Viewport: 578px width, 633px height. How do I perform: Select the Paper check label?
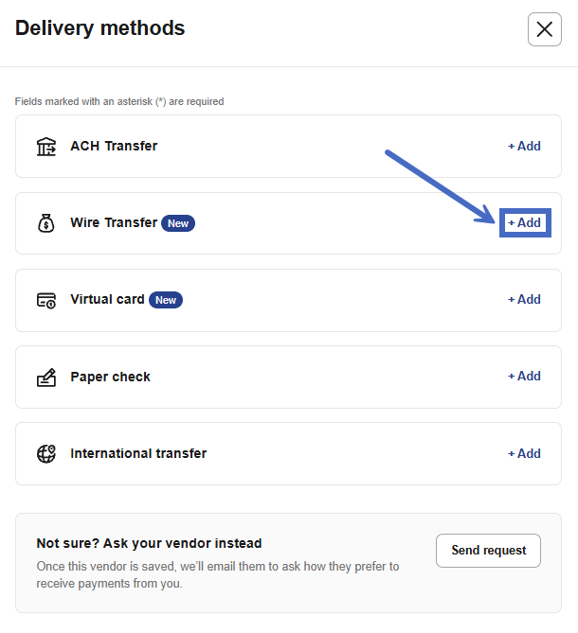pyautogui.click(x=110, y=377)
